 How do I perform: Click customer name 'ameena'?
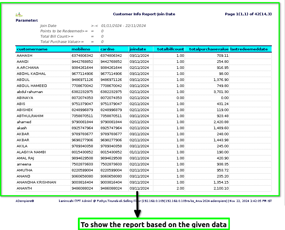(x=24, y=164)
